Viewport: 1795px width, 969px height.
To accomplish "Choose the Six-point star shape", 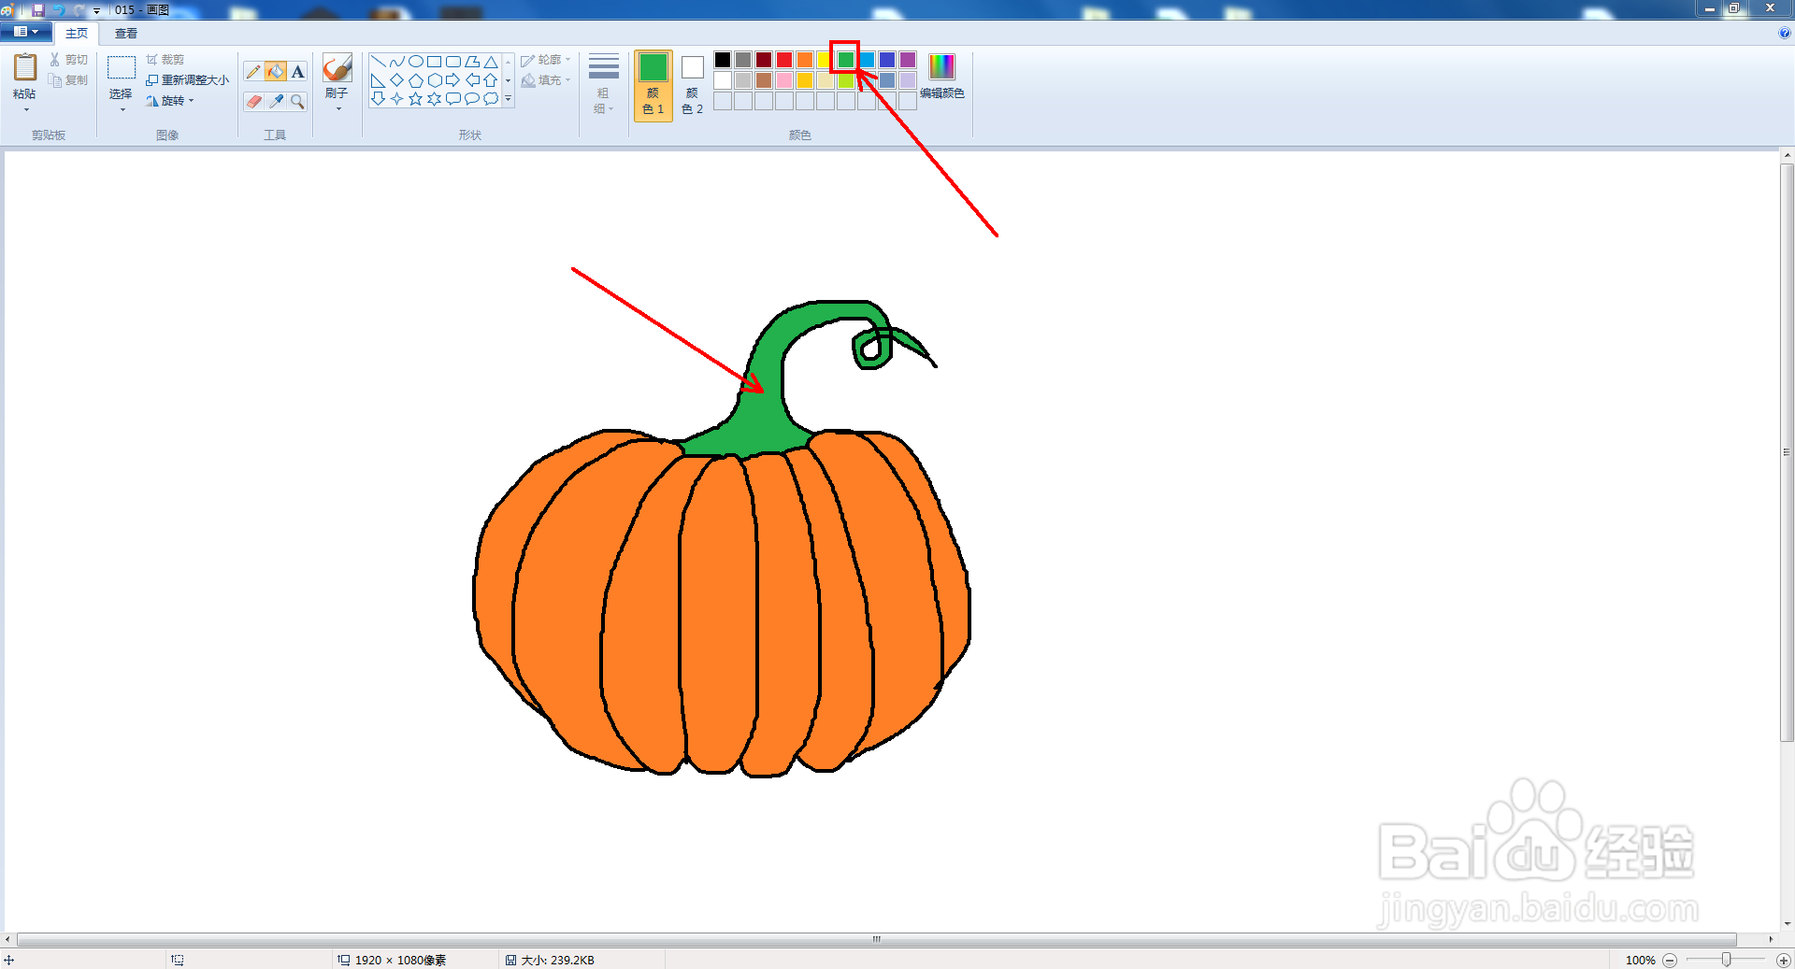I will click(x=435, y=98).
